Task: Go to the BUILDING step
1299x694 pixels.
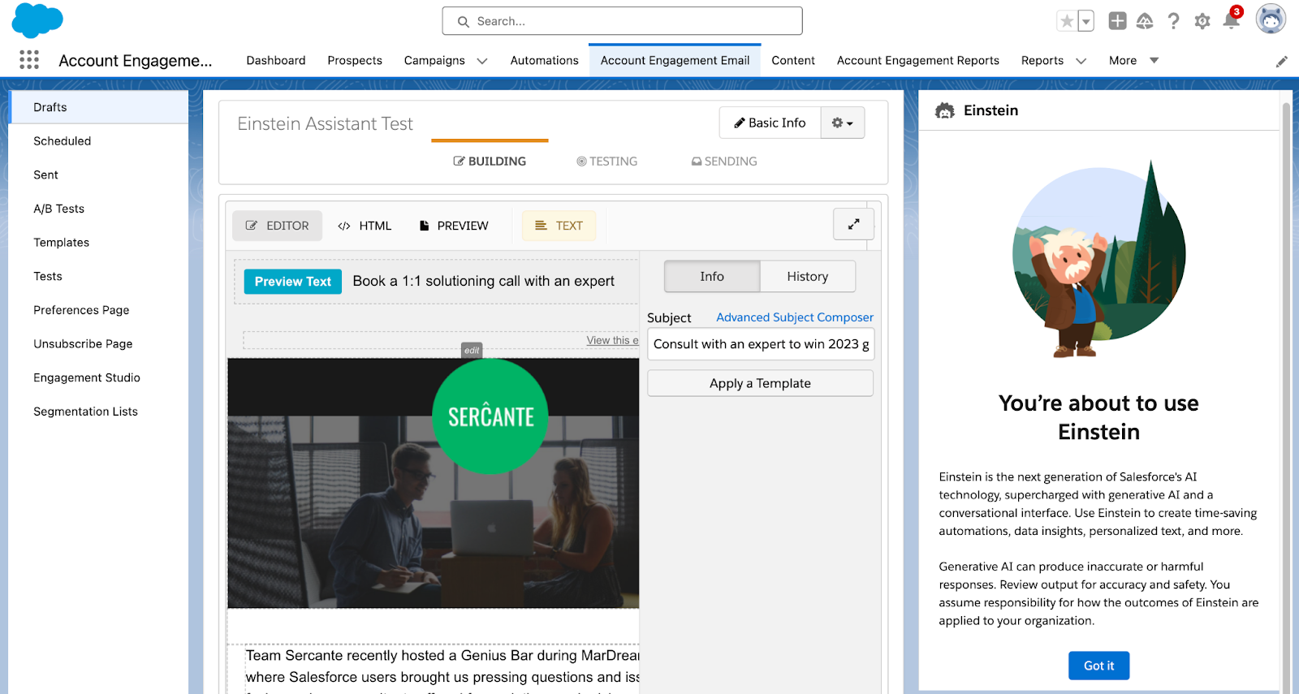Action: tap(490, 161)
